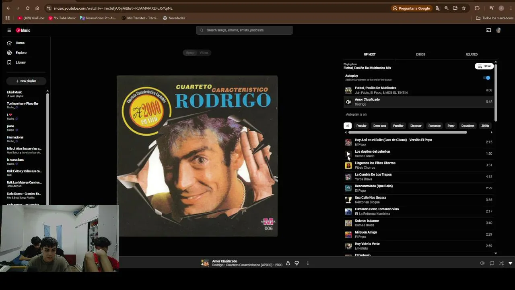Open Explore in the sidebar
Screen dimensions: 515x290
coord(17,53)
